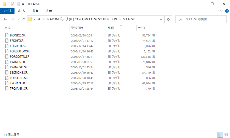Click the BD-ROM ドライブ (H:) path segment

click(82, 19)
